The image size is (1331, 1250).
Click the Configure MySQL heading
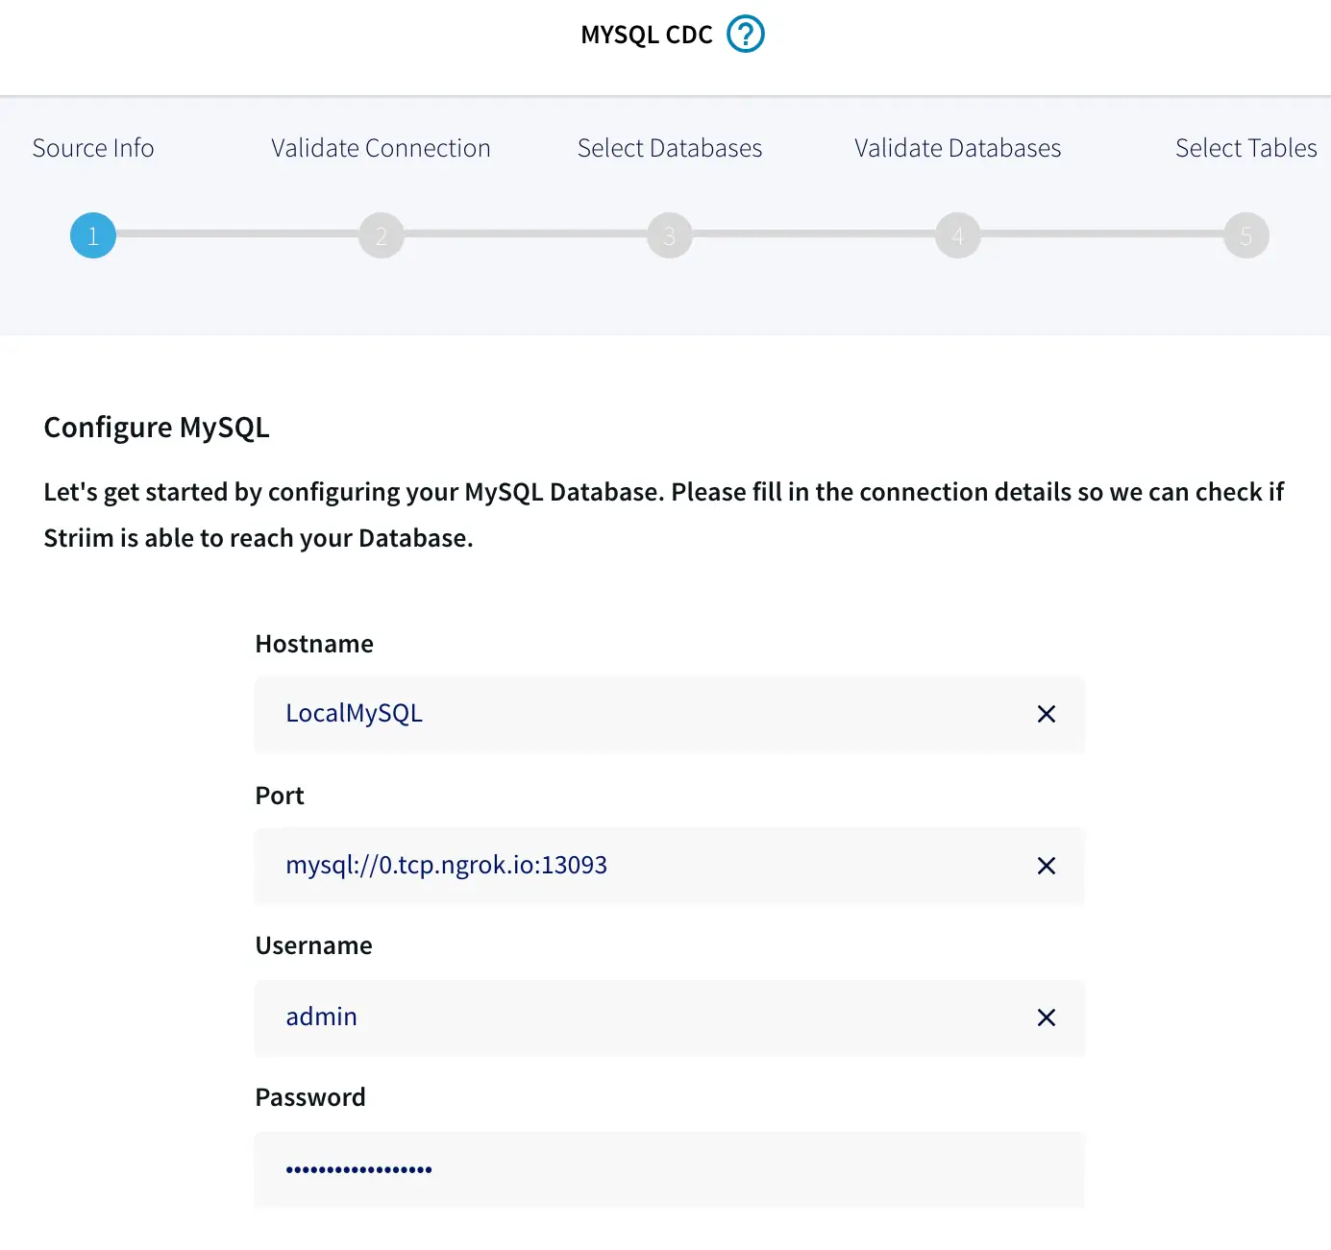pyautogui.click(x=157, y=428)
